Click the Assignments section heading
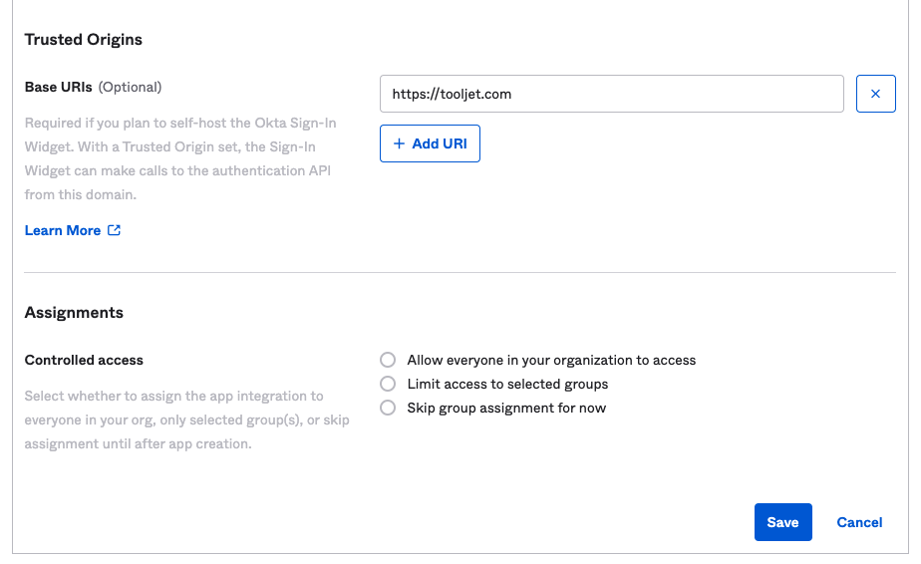Image resolution: width=921 pixels, height=564 pixels. coord(74,312)
